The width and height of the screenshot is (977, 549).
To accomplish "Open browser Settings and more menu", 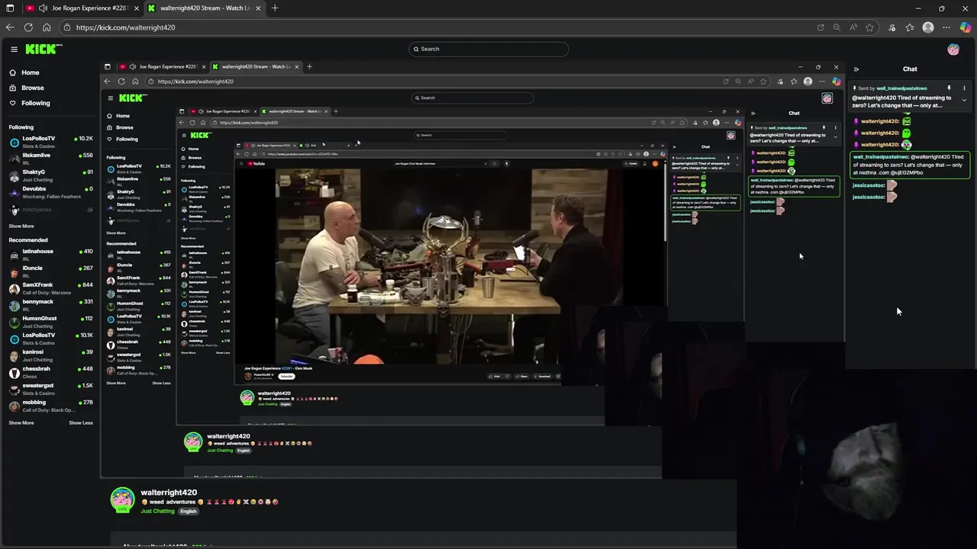I will [946, 27].
